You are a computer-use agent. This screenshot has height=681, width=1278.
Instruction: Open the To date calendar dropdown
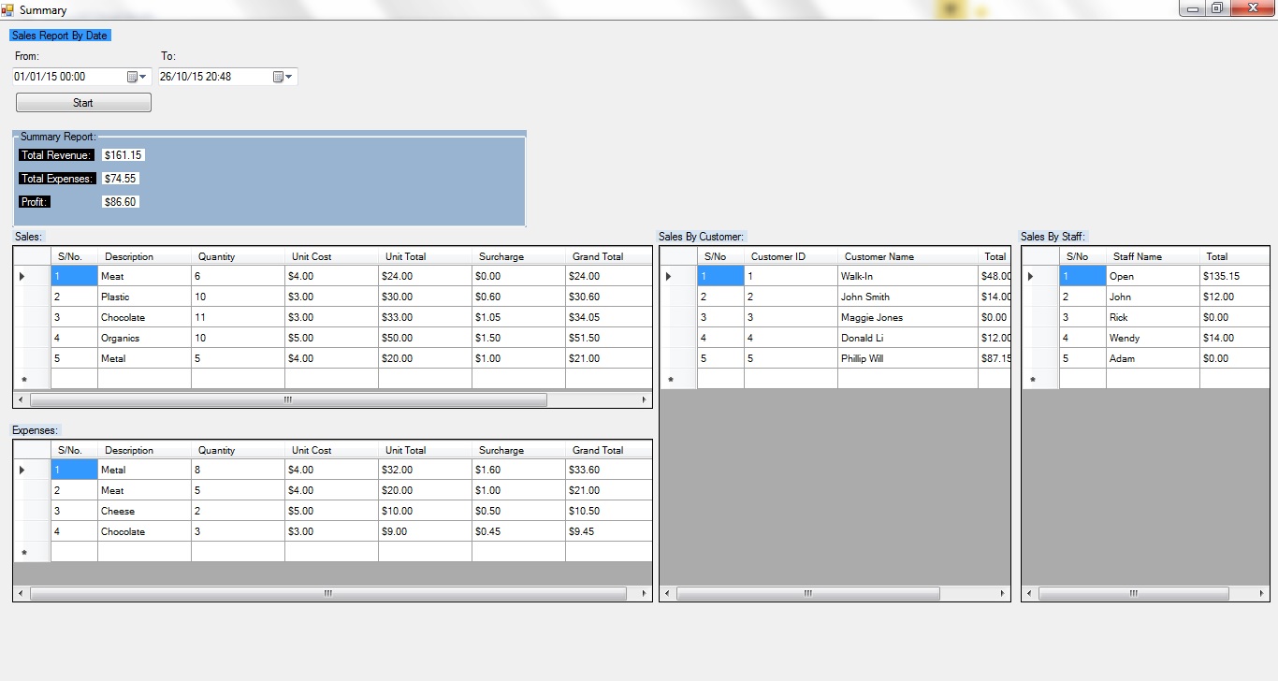283,77
